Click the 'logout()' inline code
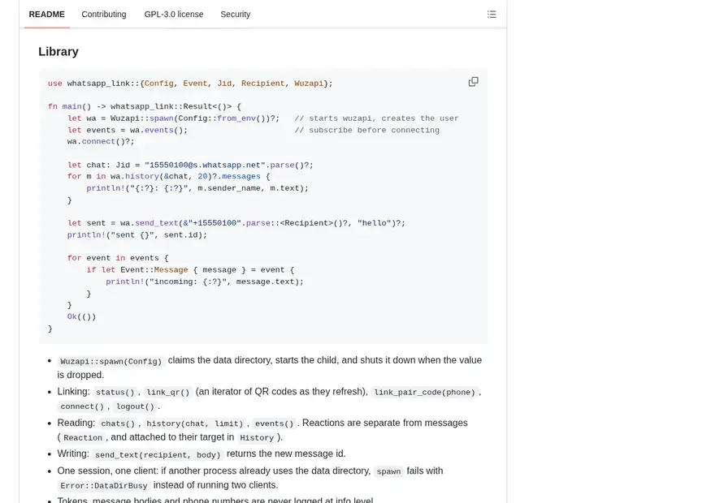Viewport: 711px width, 503px height. click(x=135, y=406)
